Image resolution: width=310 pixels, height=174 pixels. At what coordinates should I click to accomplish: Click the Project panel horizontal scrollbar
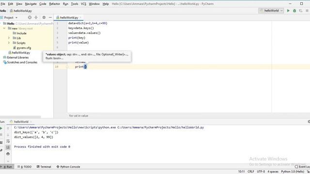coord(20,117)
